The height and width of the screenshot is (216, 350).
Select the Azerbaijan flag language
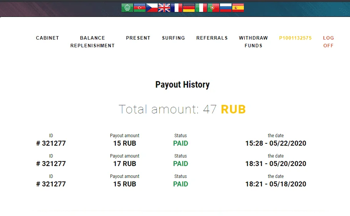pyautogui.click(x=140, y=8)
